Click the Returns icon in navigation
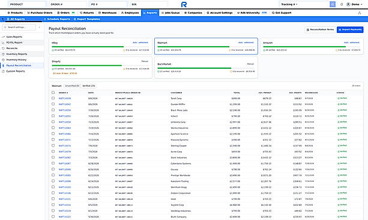This screenshot has height=220, width=368. [81, 13]
